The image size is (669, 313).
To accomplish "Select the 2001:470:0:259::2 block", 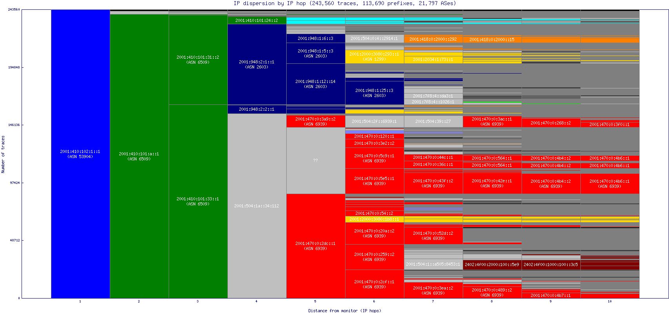I will pyautogui.click(x=374, y=257).
